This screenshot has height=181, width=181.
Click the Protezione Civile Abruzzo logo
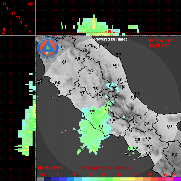coord(48,48)
